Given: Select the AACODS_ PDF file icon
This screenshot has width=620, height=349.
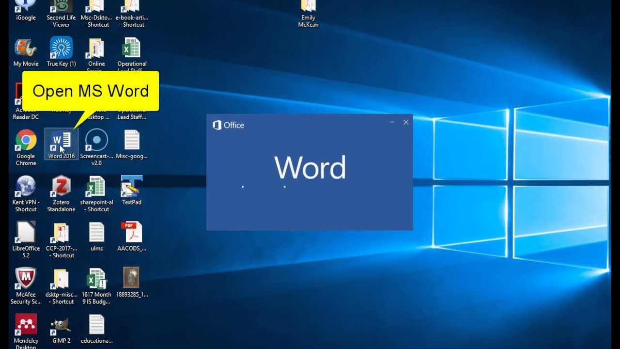Looking at the screenshot, I should [132, 237].
